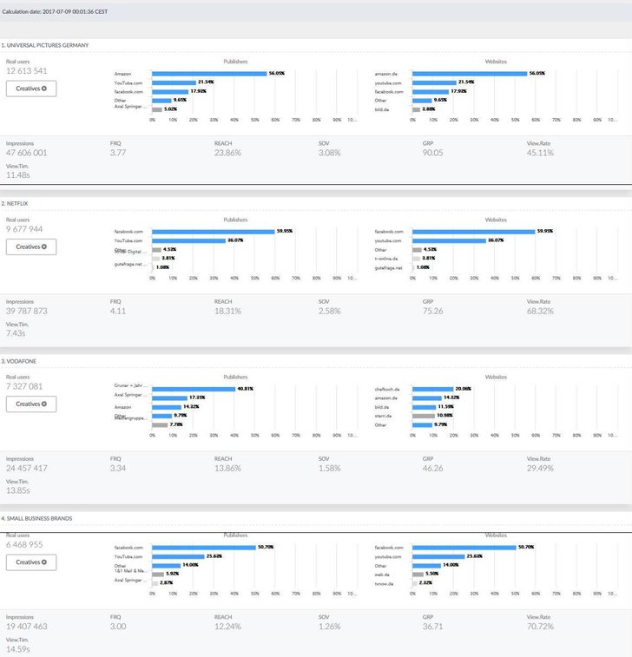632x657 pixels.
Task: Select the GRP value 75.26
Action: pyautogui.click(x=432, y=312)
